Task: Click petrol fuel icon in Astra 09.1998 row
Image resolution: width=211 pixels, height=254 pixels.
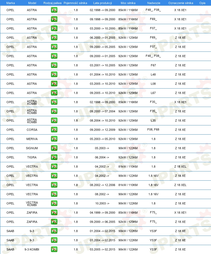Action: (x=54, y=19)
